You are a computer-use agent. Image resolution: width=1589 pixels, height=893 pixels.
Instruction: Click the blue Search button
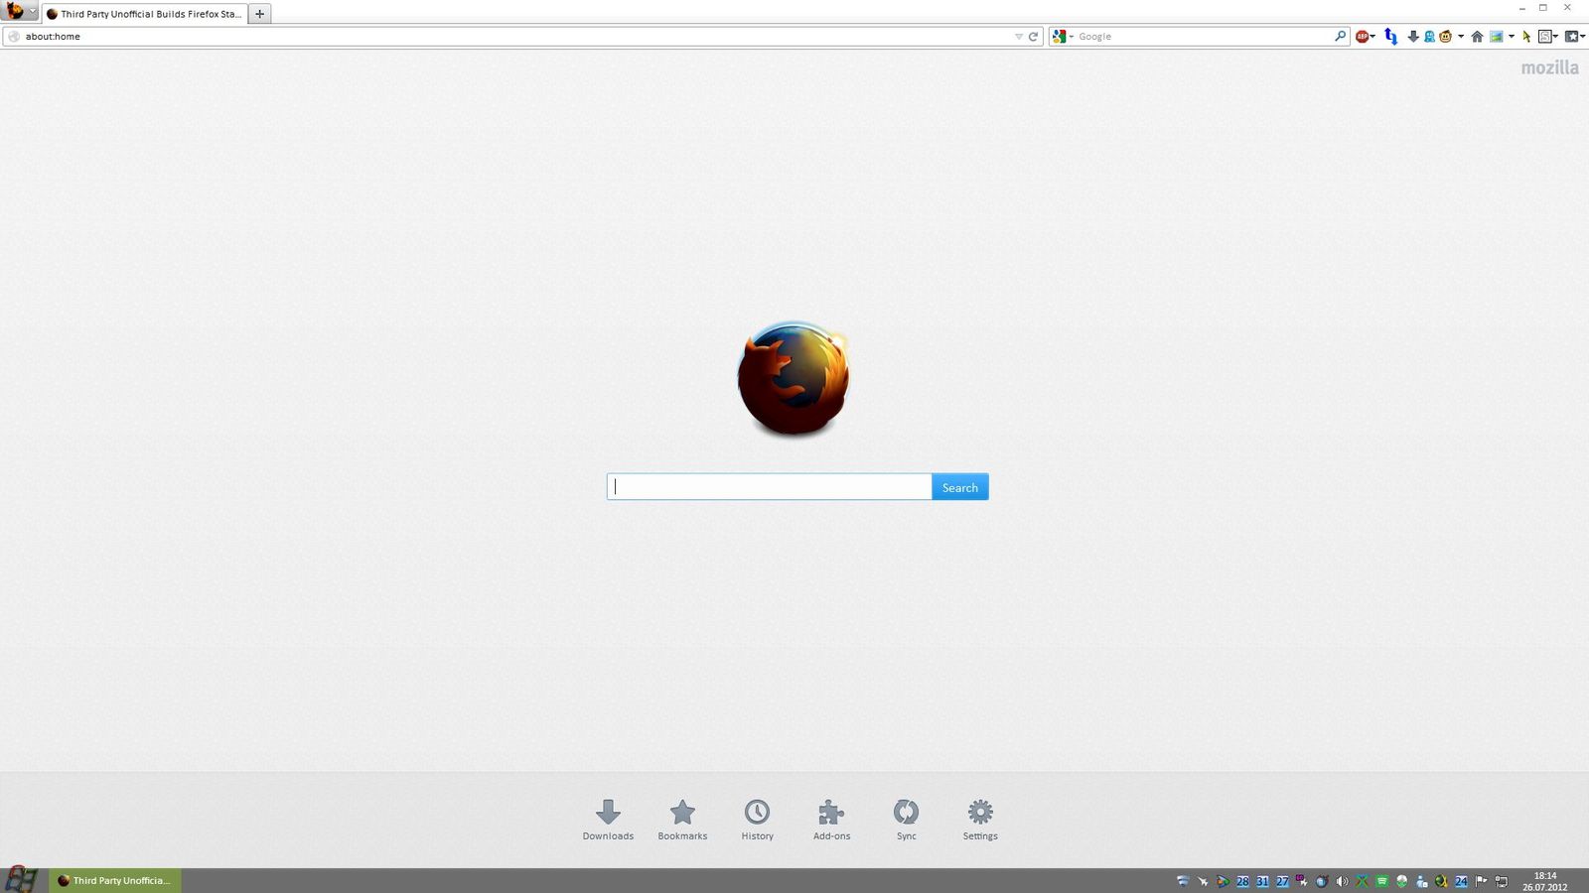960,487
